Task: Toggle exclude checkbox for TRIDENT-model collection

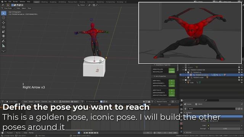Action: click(239, 77)
